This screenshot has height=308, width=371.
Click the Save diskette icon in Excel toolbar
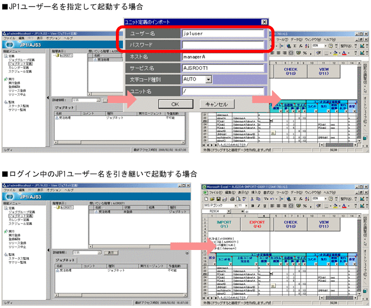(x=218, y=199)
